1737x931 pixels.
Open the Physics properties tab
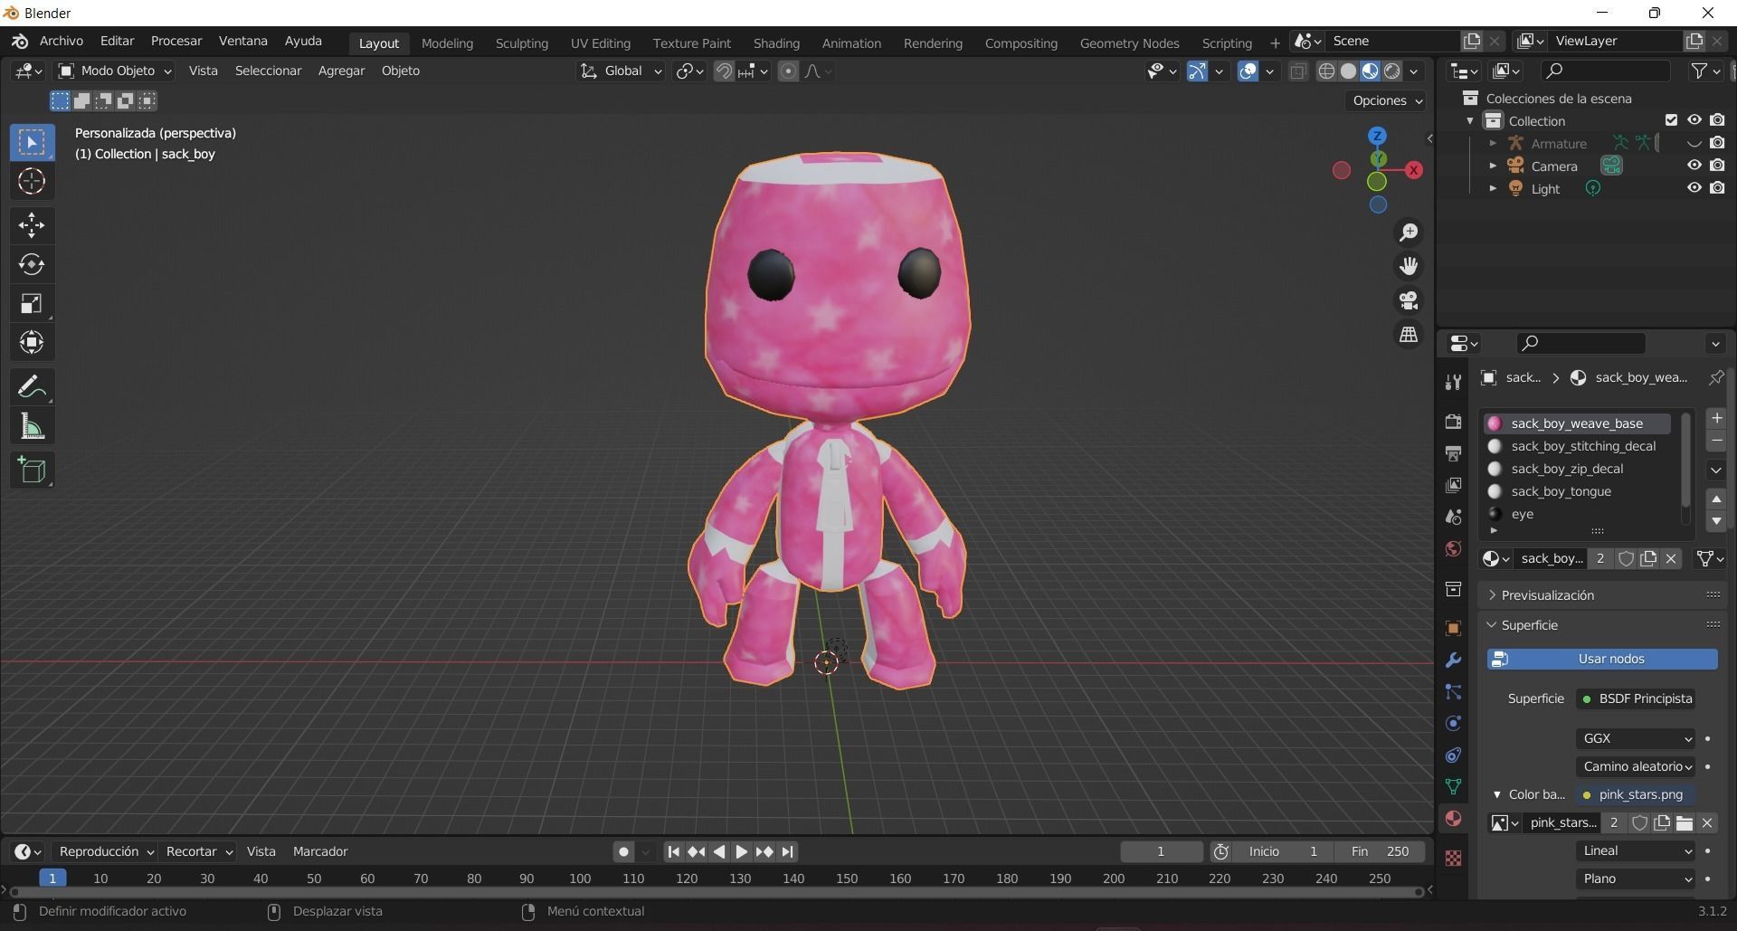(1453, 724)
